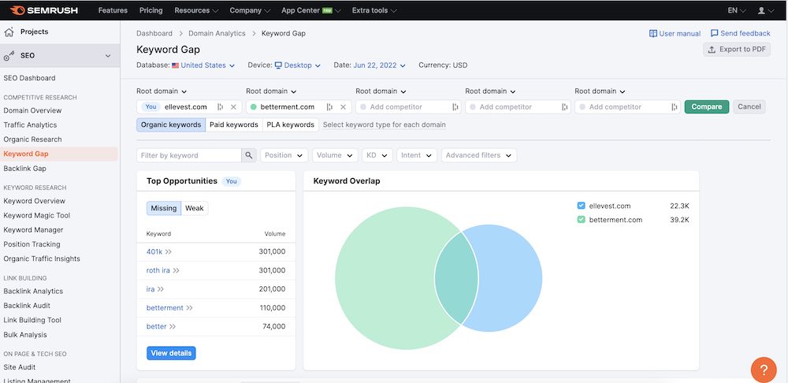Uncheck the betterment.com legend checkbox
This screenshot has width=788, height=383.
coord(582,220)
